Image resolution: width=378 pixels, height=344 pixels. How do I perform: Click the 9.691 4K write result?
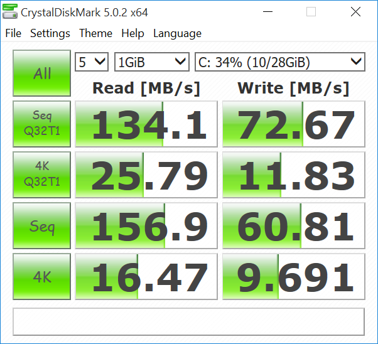[293, 277]
